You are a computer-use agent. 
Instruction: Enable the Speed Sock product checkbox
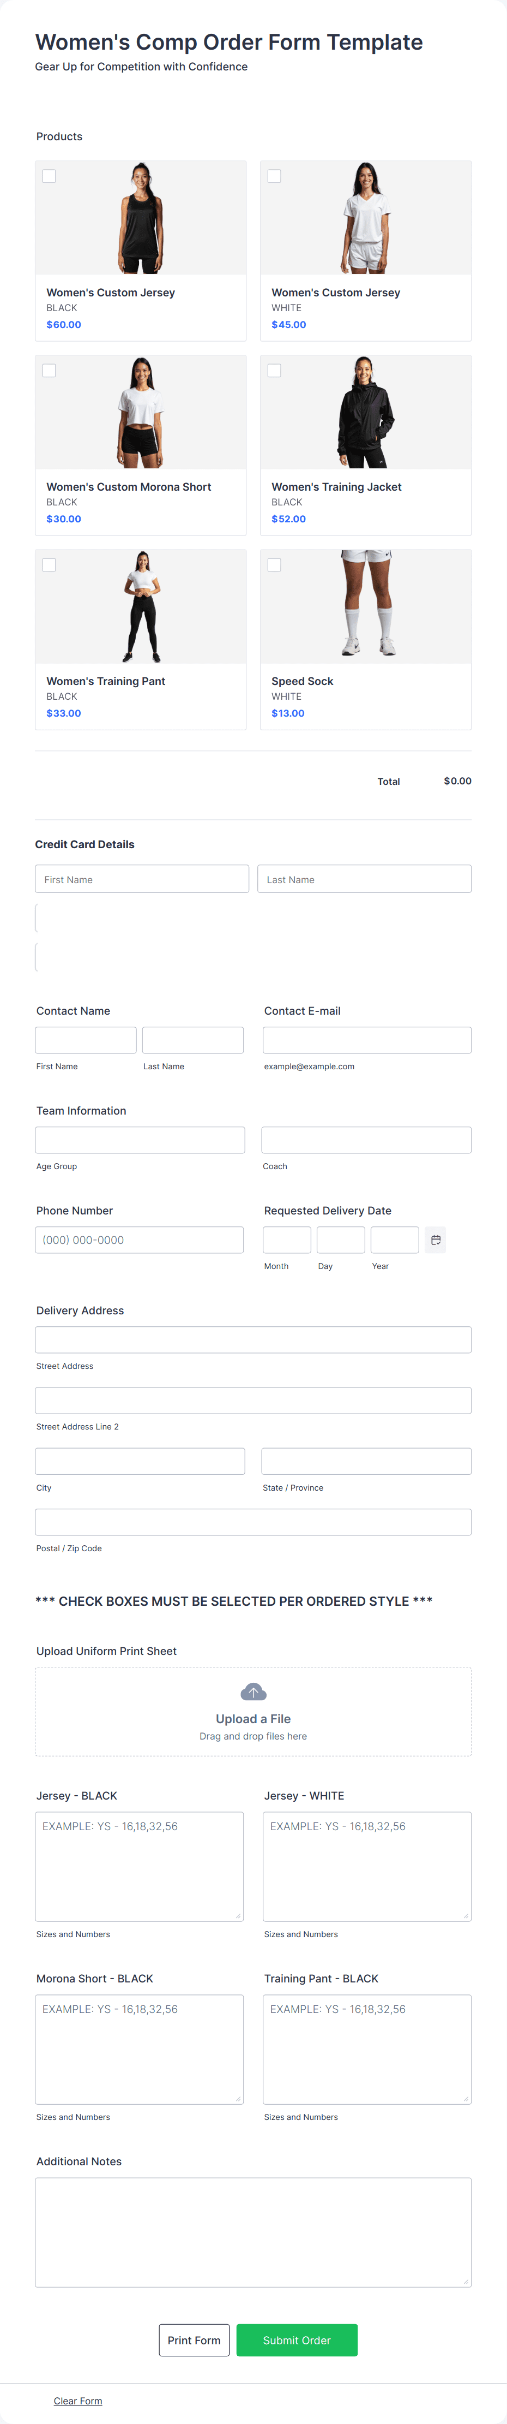click(x=274, y=564)
